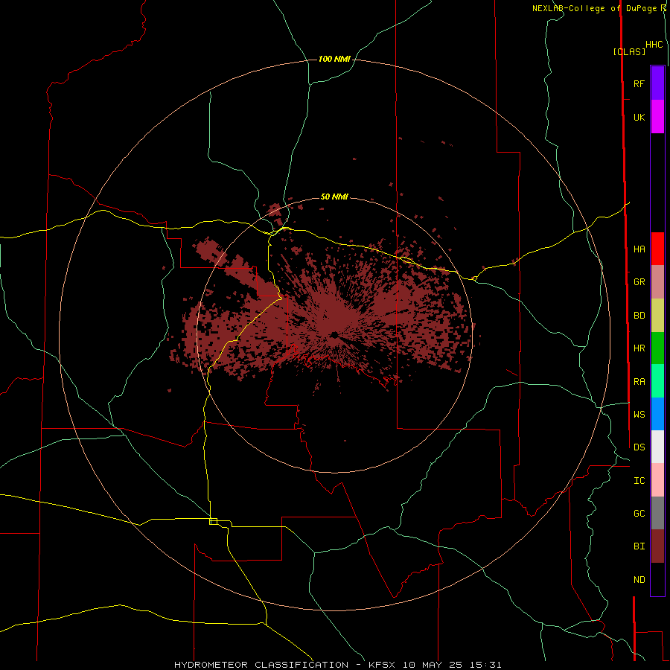This screenshot has height=670, width=670.
Task: Click the RA legend label
Action: pyautogui.click(x=639, y=382)
